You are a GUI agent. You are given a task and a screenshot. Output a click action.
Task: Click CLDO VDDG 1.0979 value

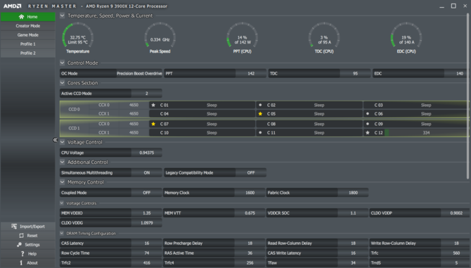[x=147, y=223]
